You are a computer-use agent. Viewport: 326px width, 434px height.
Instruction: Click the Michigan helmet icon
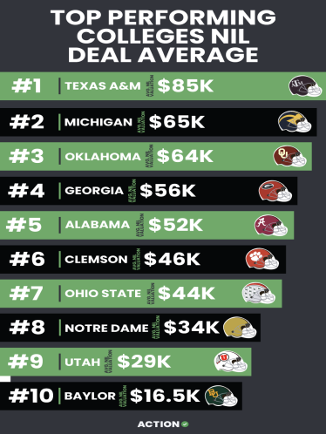295,121
